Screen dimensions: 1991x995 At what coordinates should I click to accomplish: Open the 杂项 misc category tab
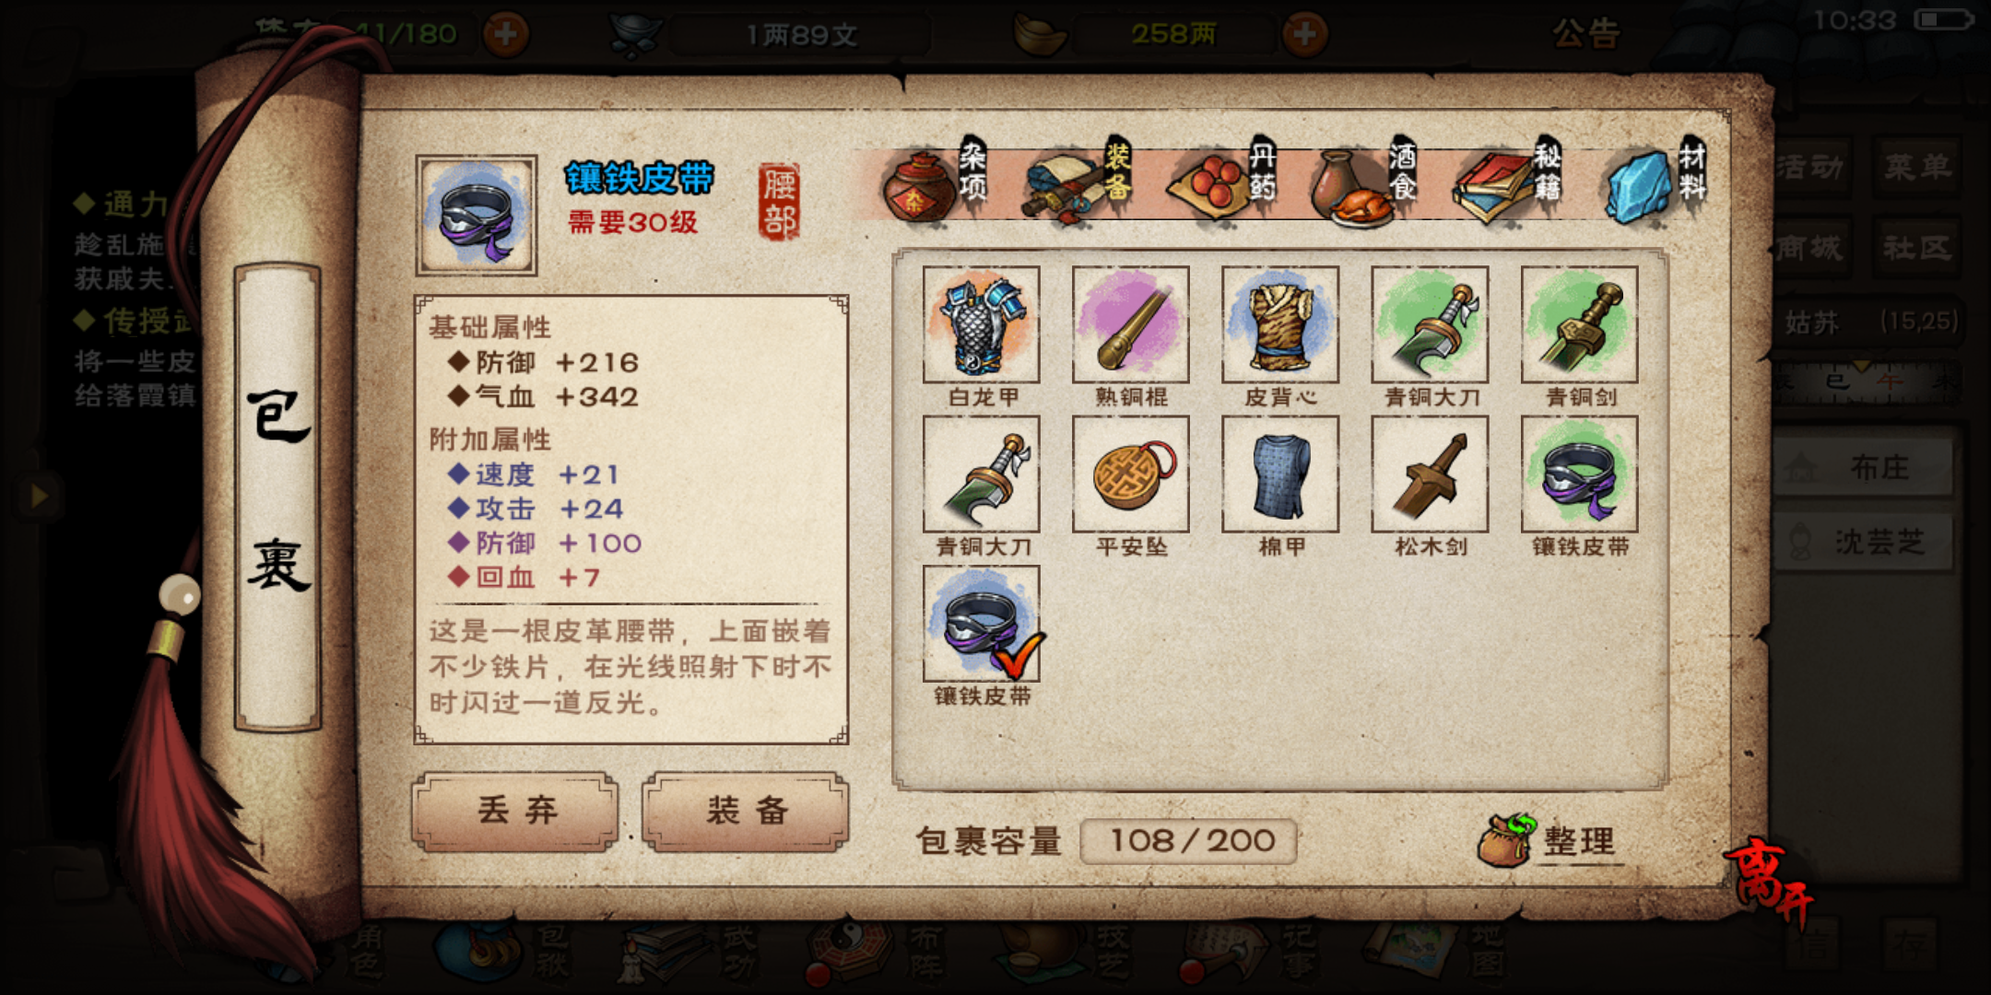click(933, 181)
